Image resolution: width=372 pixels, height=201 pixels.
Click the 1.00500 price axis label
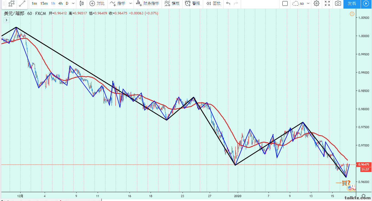pyautogui.click(x=364, y=18)
